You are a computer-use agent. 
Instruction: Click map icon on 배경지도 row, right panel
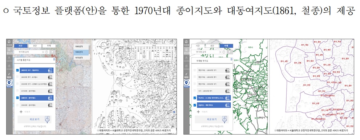pyautogui.click(x=227, y=105)
